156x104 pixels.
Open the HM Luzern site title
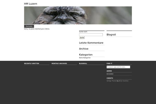(x=30, y=4)
